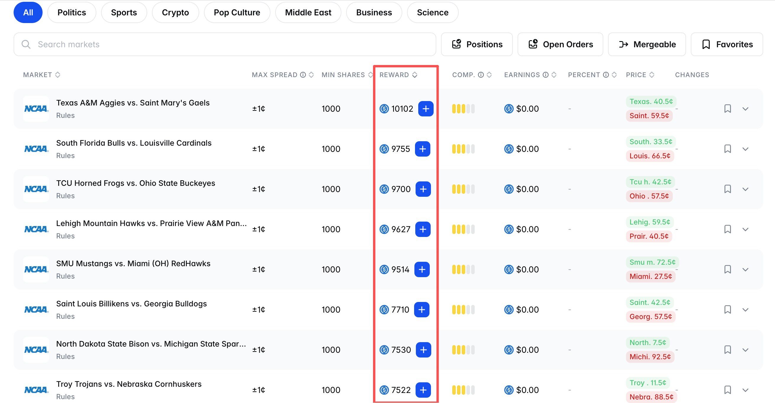Screen dimensions: 775x403
Task: Add reward for SMU Mustangs market
Action: (x=422, y=269)
